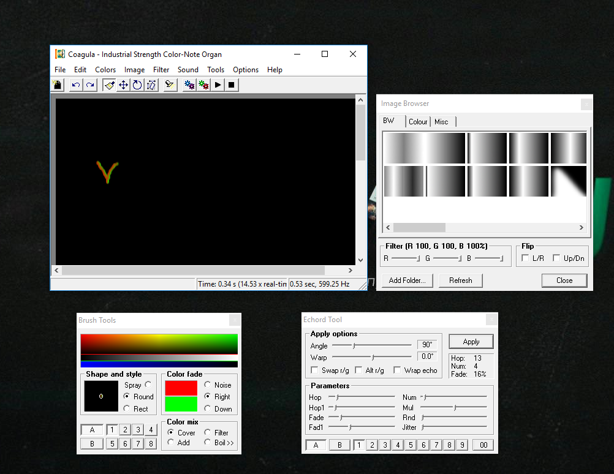Click the New image toolbar icon

[x=58, y=85]
